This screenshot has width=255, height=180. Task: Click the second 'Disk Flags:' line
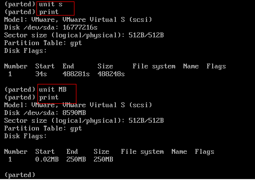pos(25,136)
